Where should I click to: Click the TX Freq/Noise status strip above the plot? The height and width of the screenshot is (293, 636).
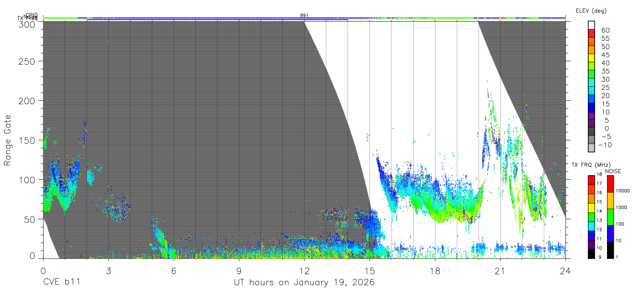(x=304, y=20)
